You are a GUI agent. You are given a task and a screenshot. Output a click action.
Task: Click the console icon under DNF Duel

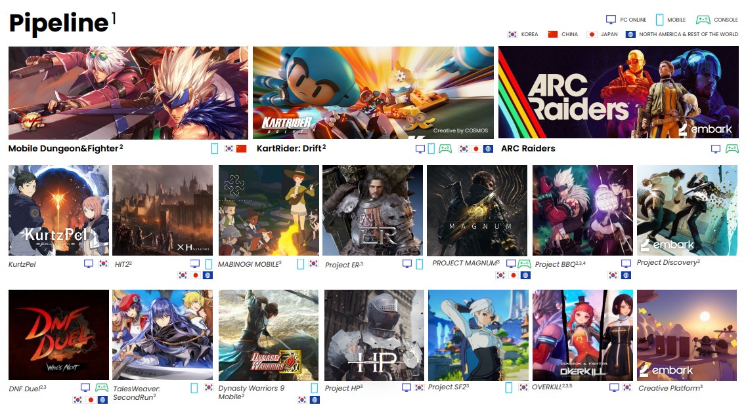pos(101,388)
